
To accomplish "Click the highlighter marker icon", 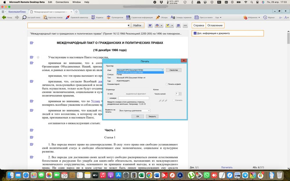I will point(168,25).
